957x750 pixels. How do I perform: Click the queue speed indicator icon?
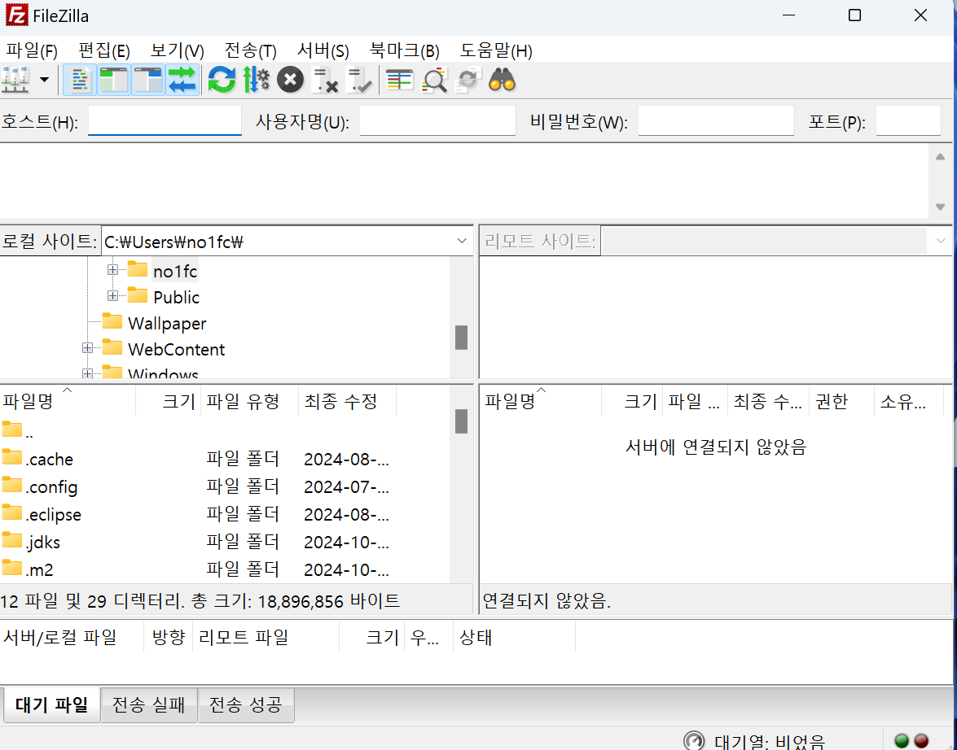(693, 741)
